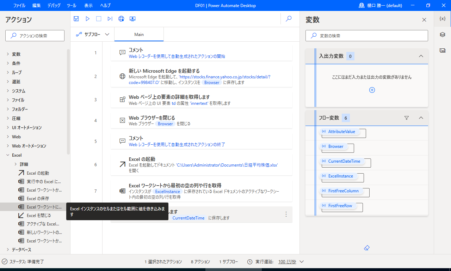Open the ファイル menu
451x271 pixels.
(x=19, y=6)
